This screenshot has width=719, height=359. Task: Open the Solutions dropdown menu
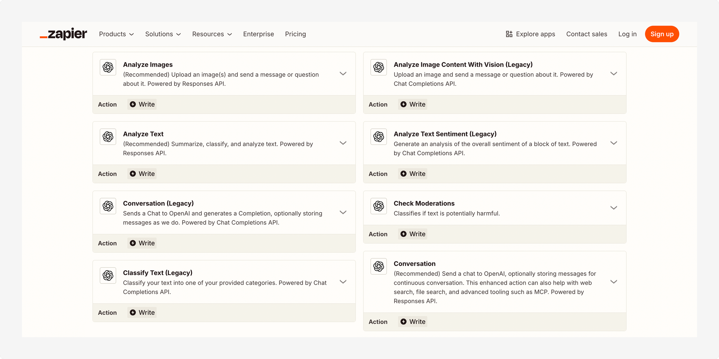[163, 34]
